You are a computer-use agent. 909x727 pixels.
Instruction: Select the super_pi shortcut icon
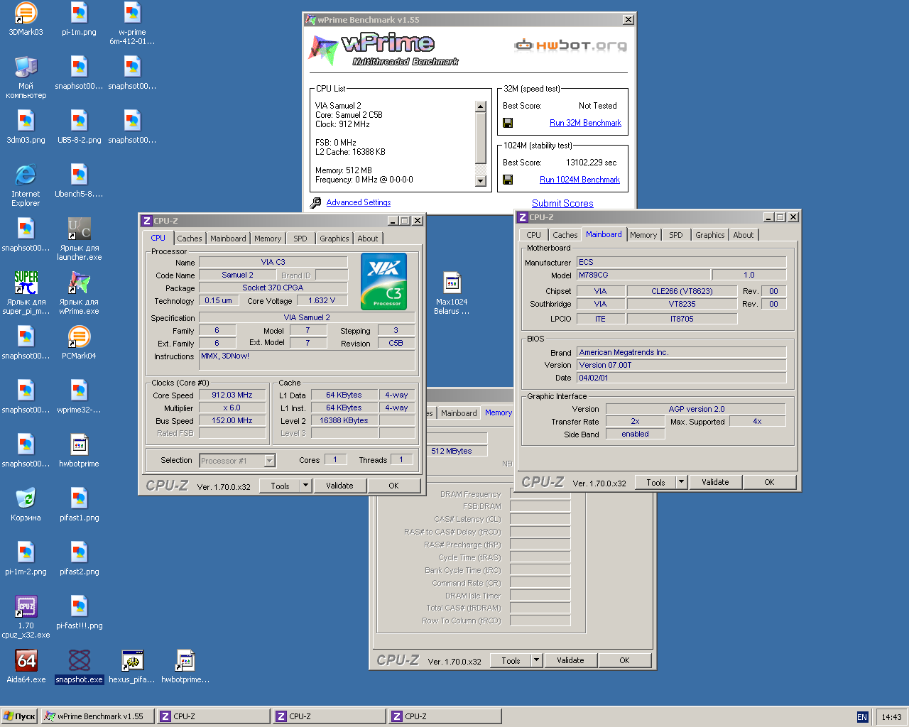pyautogui.click(x=26, y=293)
